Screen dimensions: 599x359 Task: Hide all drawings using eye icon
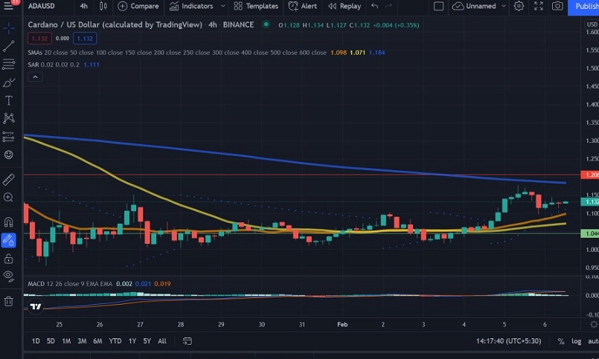coord(9,276)
